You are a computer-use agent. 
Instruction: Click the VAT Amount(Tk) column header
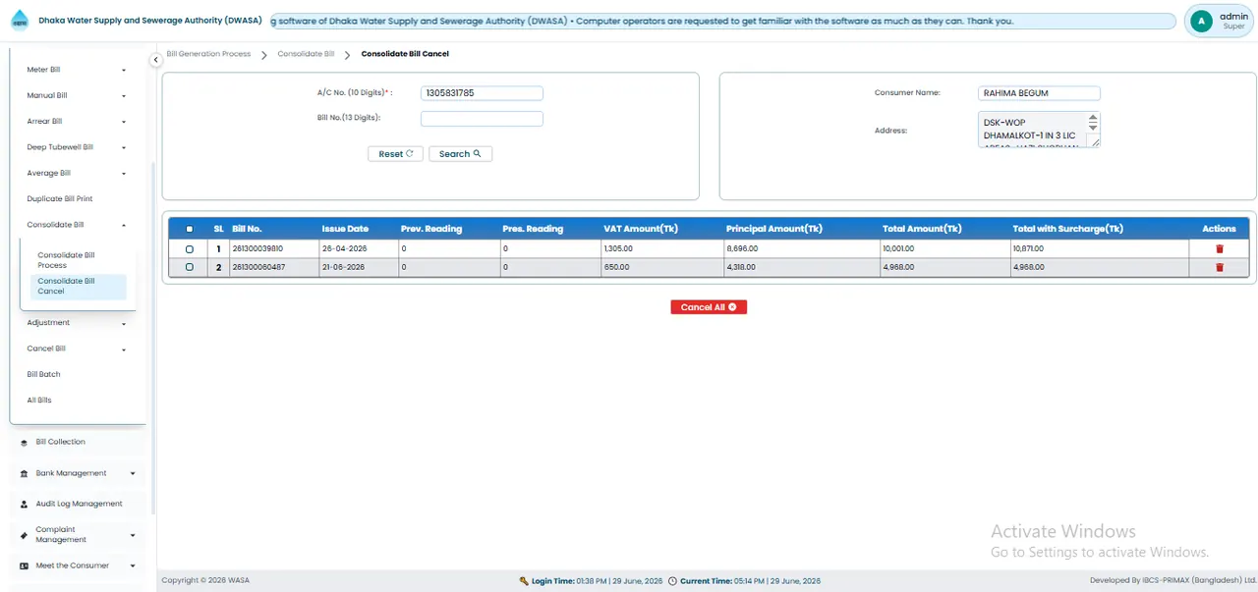pos(641,229)
